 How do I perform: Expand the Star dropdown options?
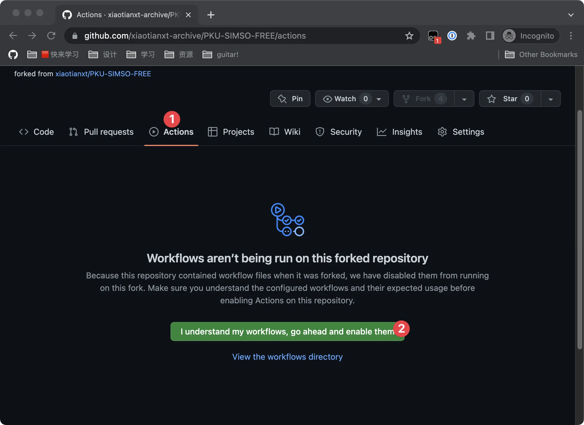click(551, 98)
